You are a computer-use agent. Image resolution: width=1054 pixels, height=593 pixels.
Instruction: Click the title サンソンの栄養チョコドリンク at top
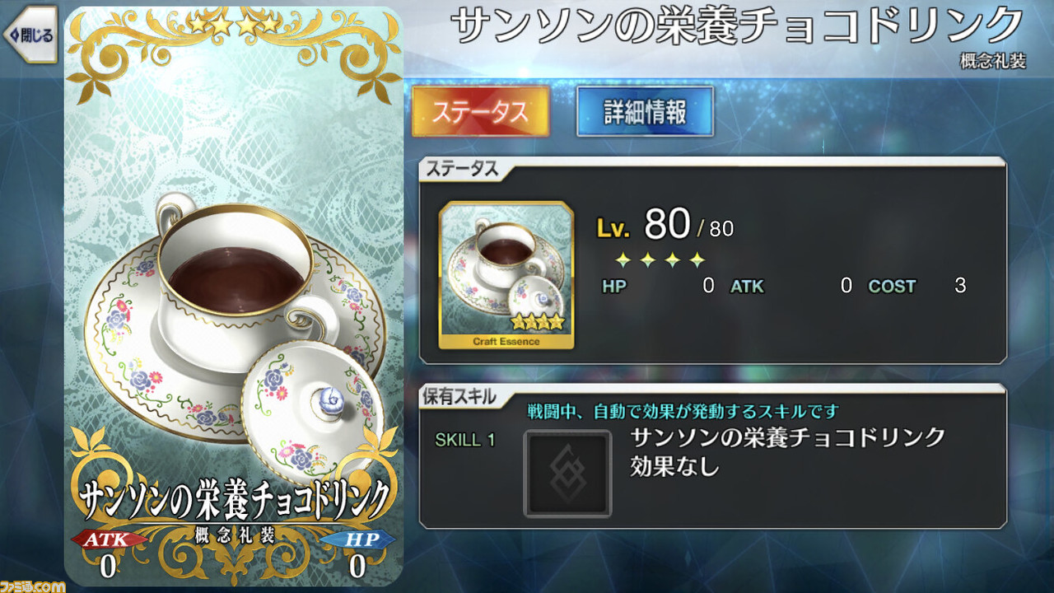(x=739, y=26)
